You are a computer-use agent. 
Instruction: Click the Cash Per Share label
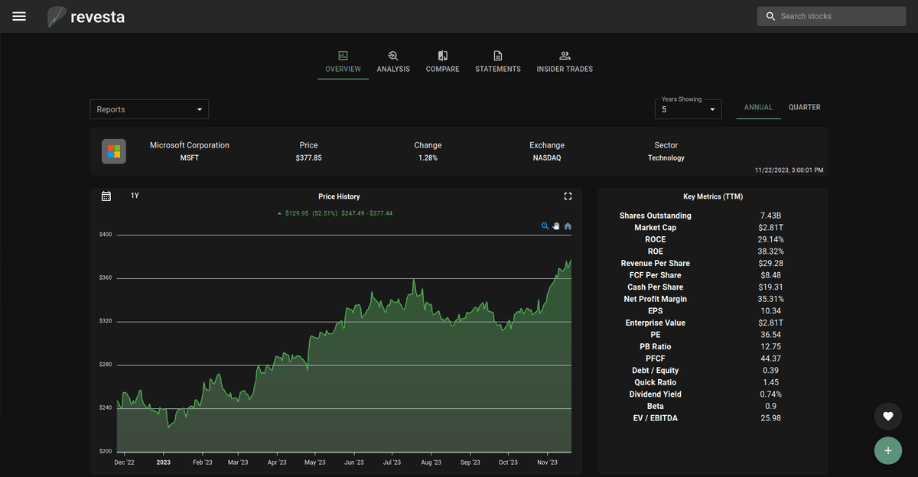(x=656, y=287)
